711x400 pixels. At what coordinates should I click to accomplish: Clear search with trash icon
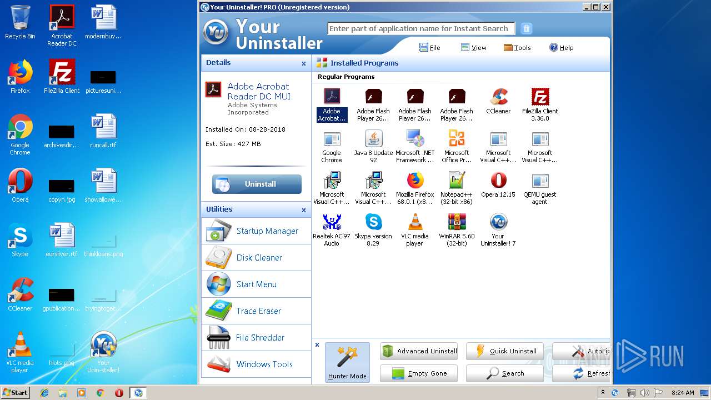coord(527,28)
